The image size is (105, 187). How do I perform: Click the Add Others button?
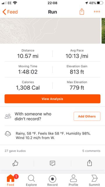(x=87, y=116)
